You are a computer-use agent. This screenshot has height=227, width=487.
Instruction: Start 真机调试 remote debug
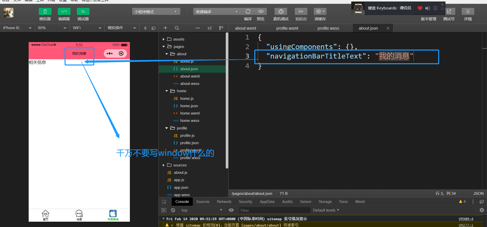(281, 12)
